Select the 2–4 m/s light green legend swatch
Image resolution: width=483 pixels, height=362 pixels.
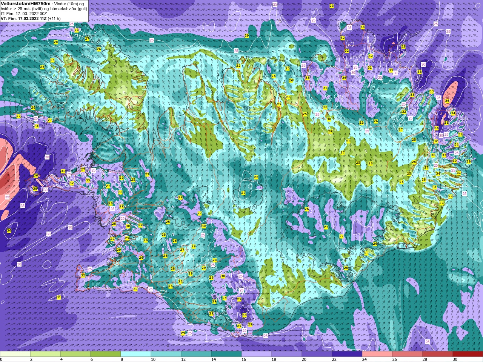(45, 354)
